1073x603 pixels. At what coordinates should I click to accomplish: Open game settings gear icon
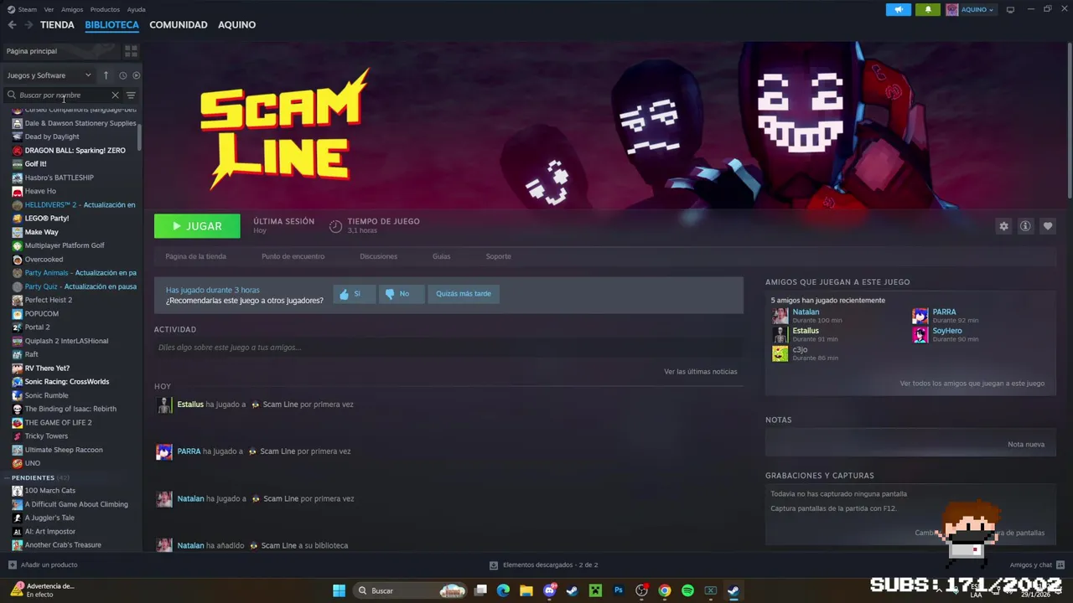coord(1003,226)
